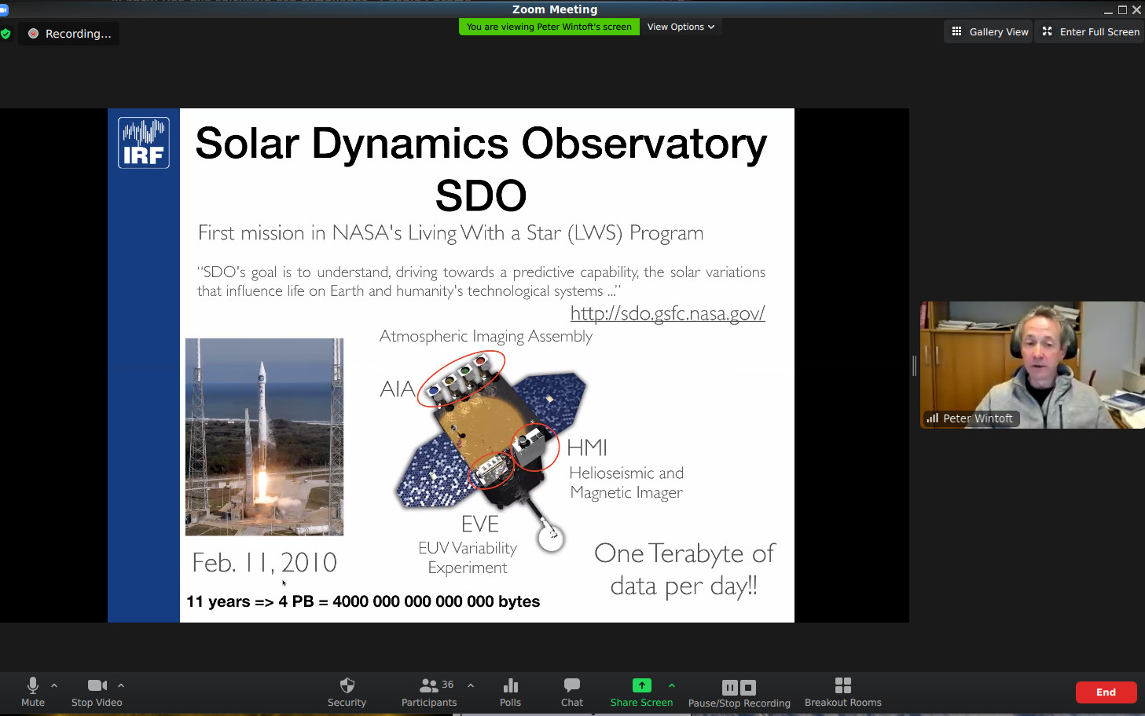Click the IRF logo on the slide

144,142
